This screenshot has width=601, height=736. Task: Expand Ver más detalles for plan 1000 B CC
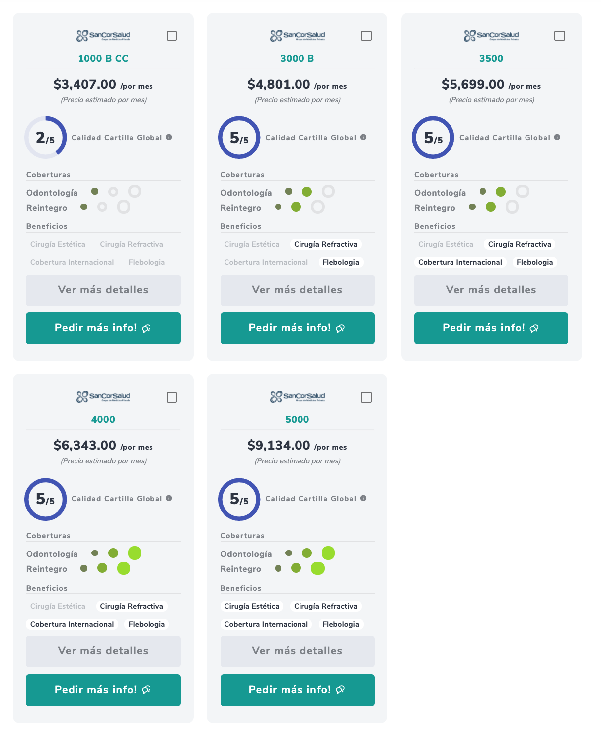pyautogui.click(x=103, y=290)
